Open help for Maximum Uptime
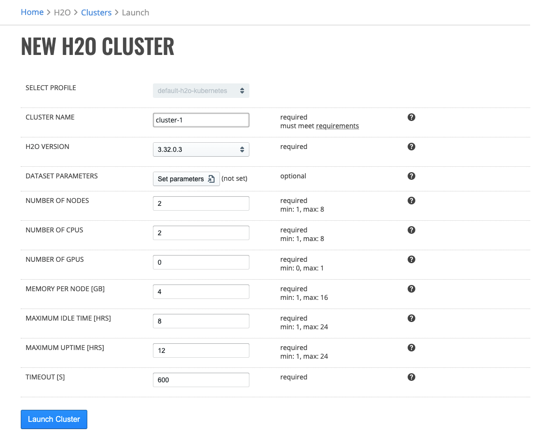Viewport: 548px width, 445px height. 411,347
